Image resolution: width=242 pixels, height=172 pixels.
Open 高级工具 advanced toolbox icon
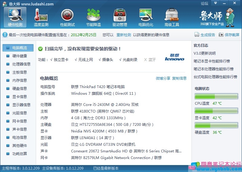[172, 17]
